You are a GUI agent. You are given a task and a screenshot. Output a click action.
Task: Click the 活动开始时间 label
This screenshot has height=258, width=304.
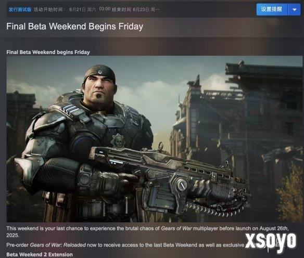(x=49, y=9)
